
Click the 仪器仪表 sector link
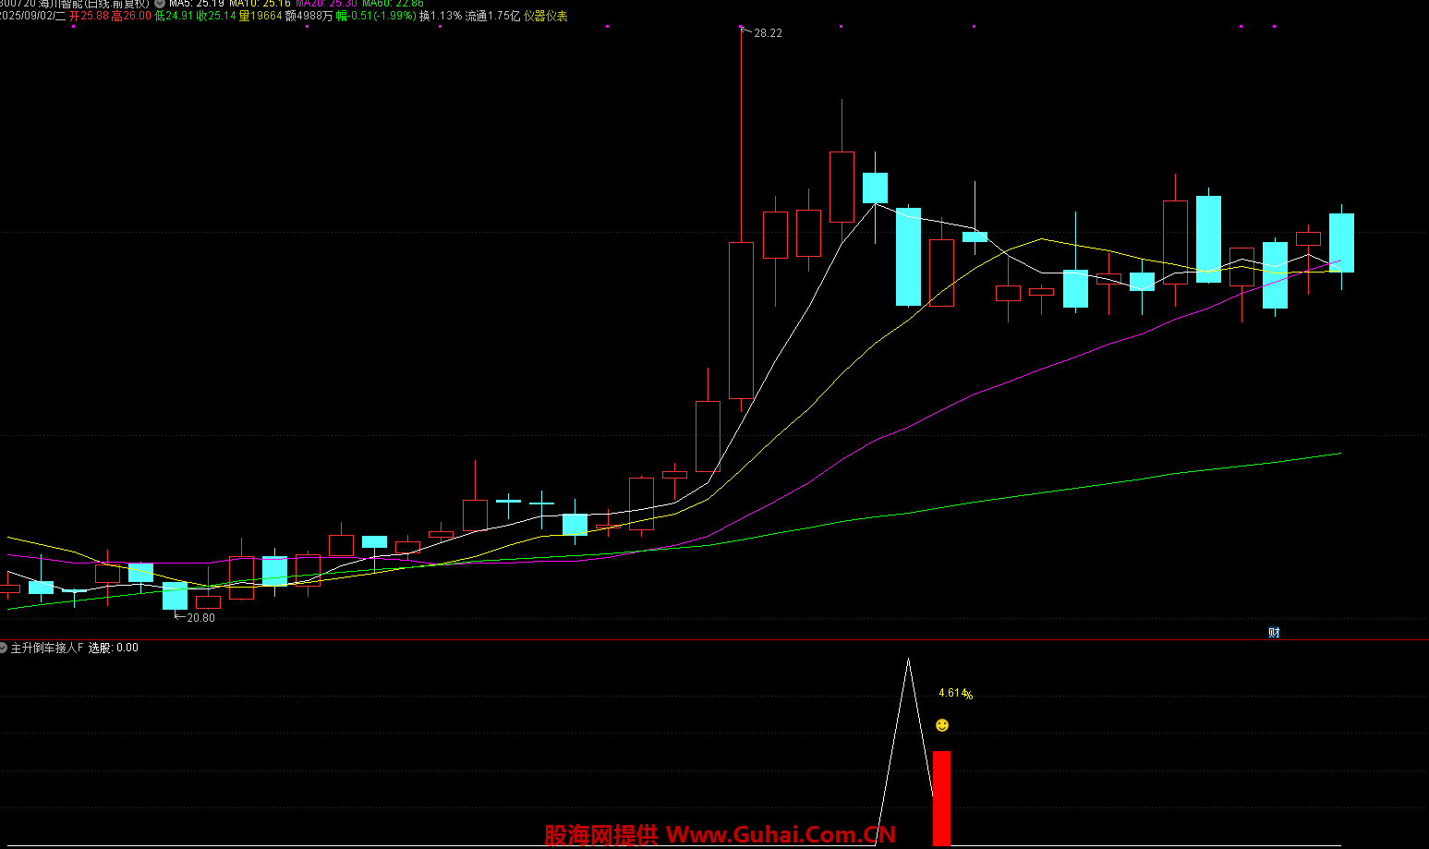pos(546,16)
